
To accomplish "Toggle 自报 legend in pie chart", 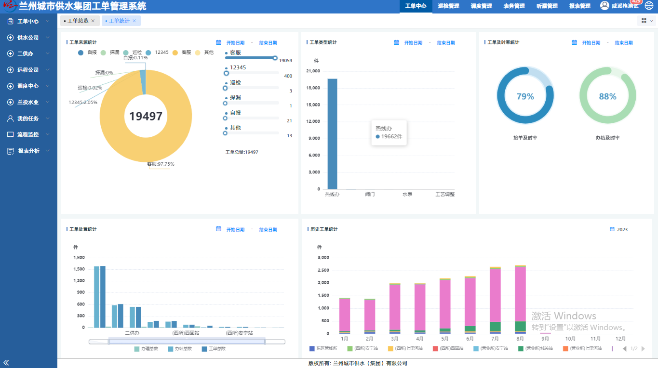I will (x=87, y=52).
